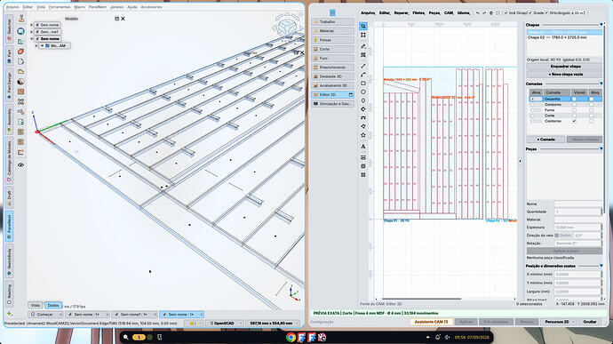Click the blue circle icon in the left toolbar
This screenshot has height=344, width=613.
(21, 31)
